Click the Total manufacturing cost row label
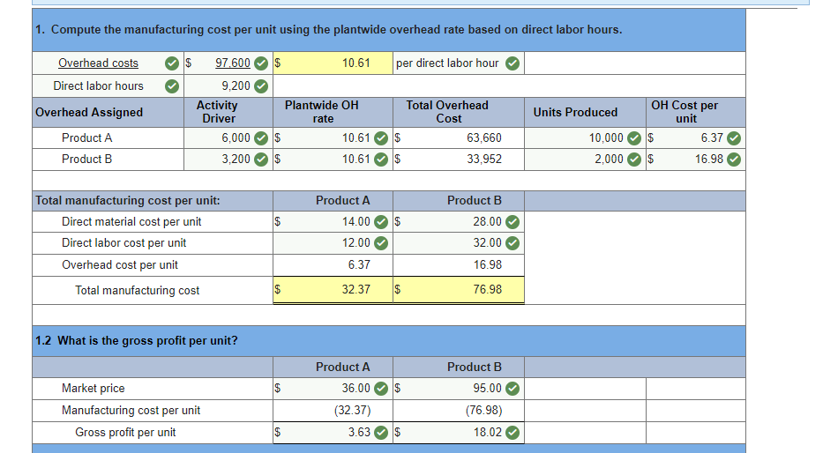 coord(138,290)
